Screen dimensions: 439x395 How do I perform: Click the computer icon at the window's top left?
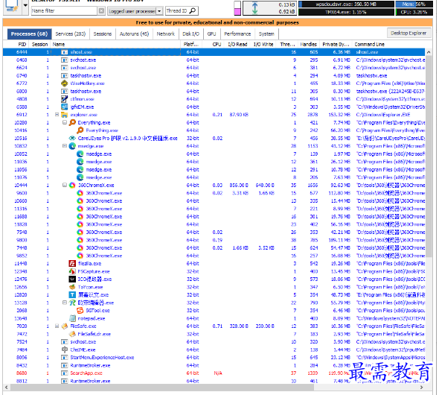(12, 6)
